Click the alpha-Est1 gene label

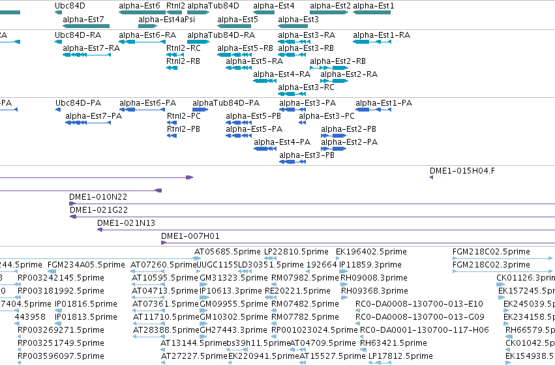click(374, 6)
